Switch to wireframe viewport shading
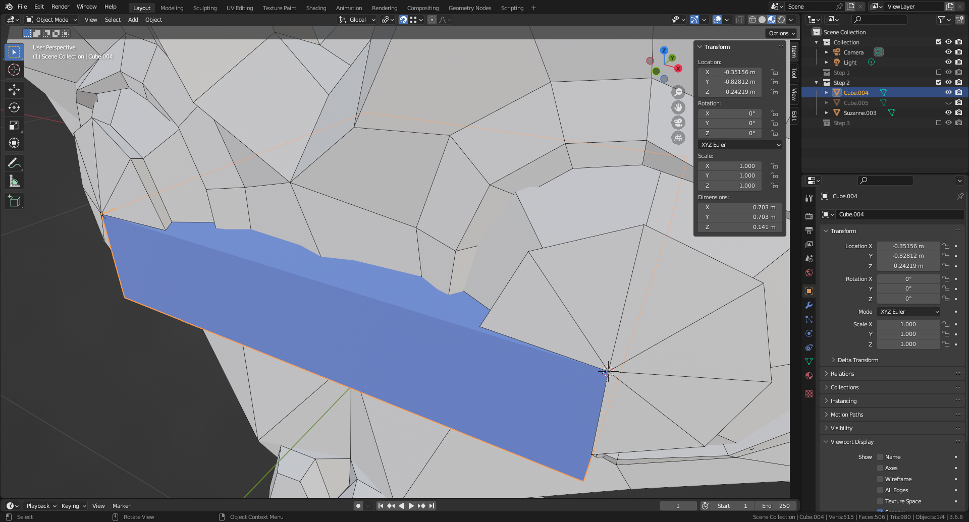The height and width of the screenshot is (522, 969). click(x=752, y=20)
